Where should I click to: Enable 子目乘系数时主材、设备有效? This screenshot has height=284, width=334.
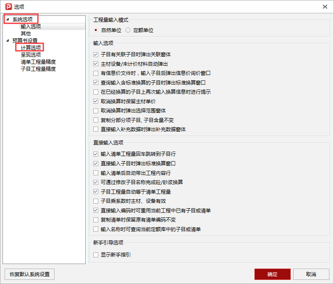(95, 201)
